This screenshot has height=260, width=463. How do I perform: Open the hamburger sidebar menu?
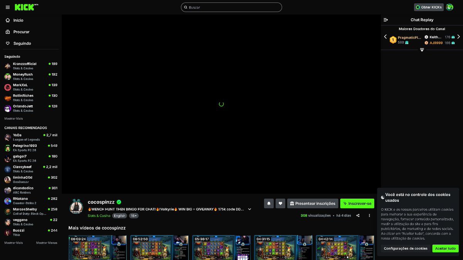(7, 7)
